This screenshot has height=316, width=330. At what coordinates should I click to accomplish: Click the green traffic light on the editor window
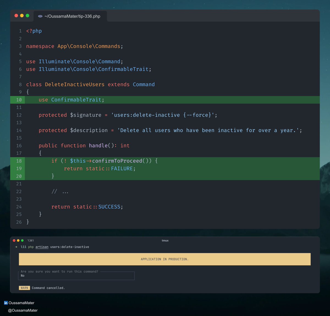pos(28,16)
